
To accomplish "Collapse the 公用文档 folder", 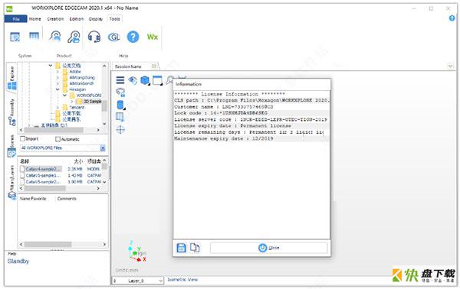I will (x=51, y=66).
